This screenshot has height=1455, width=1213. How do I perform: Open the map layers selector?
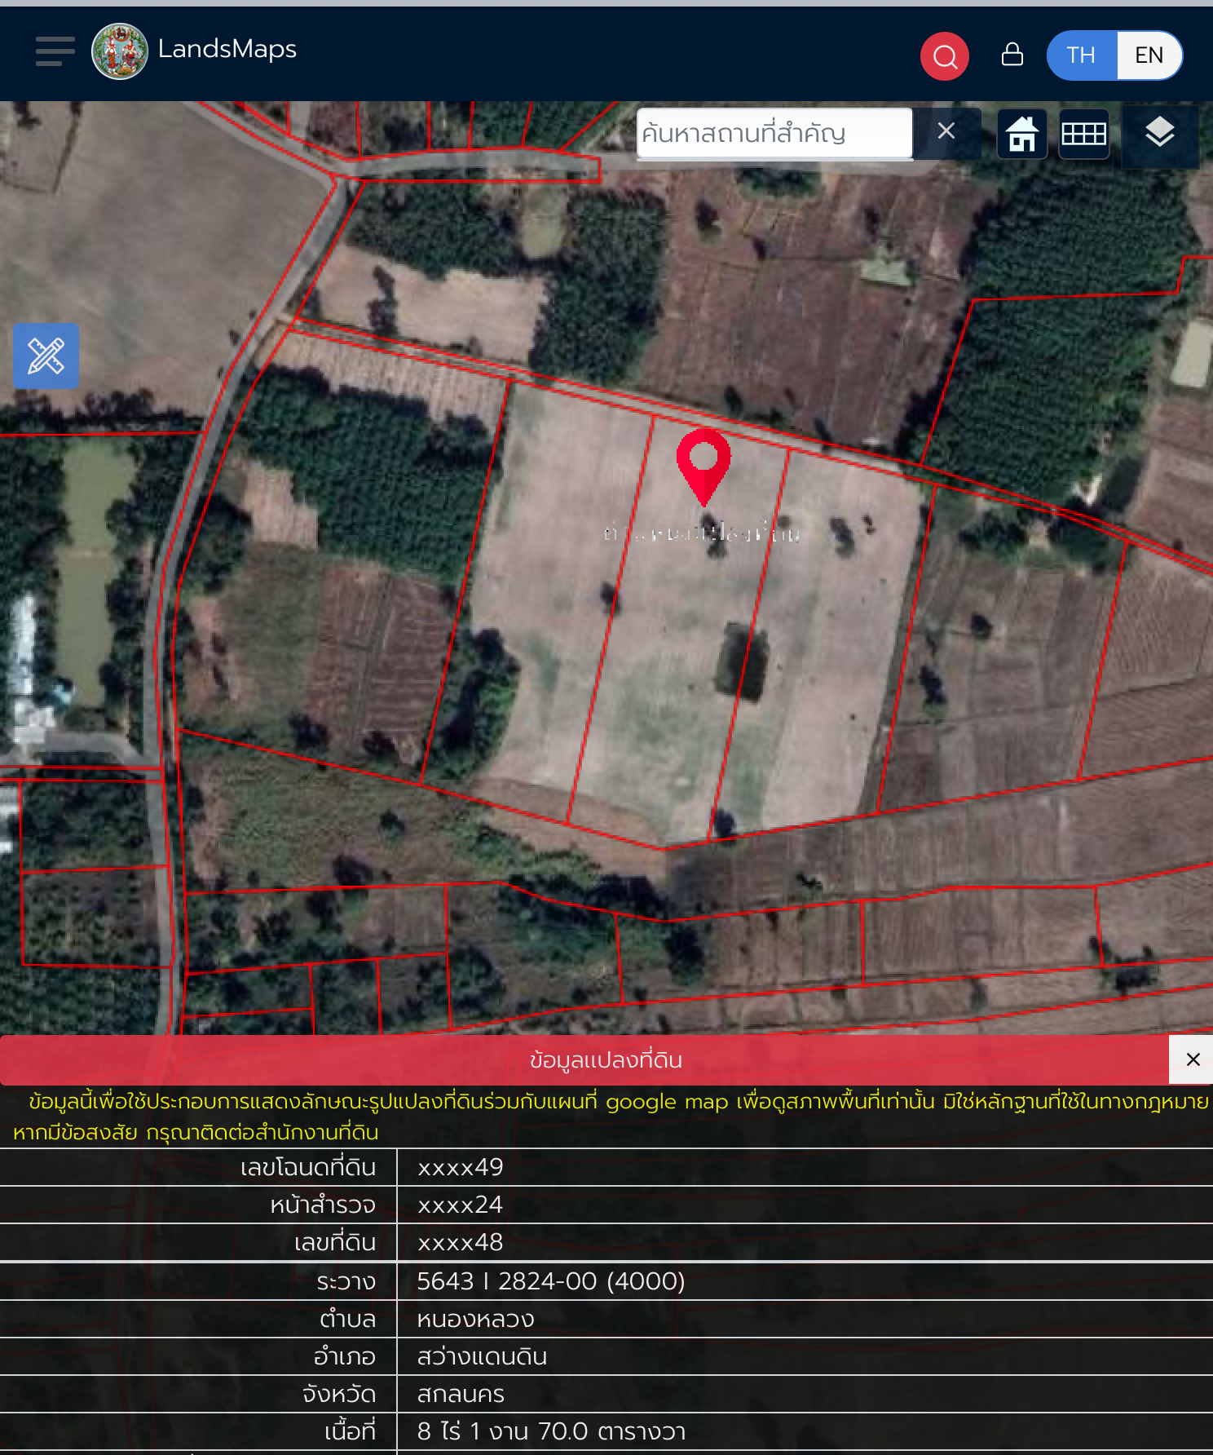(x=1159, y=134)
